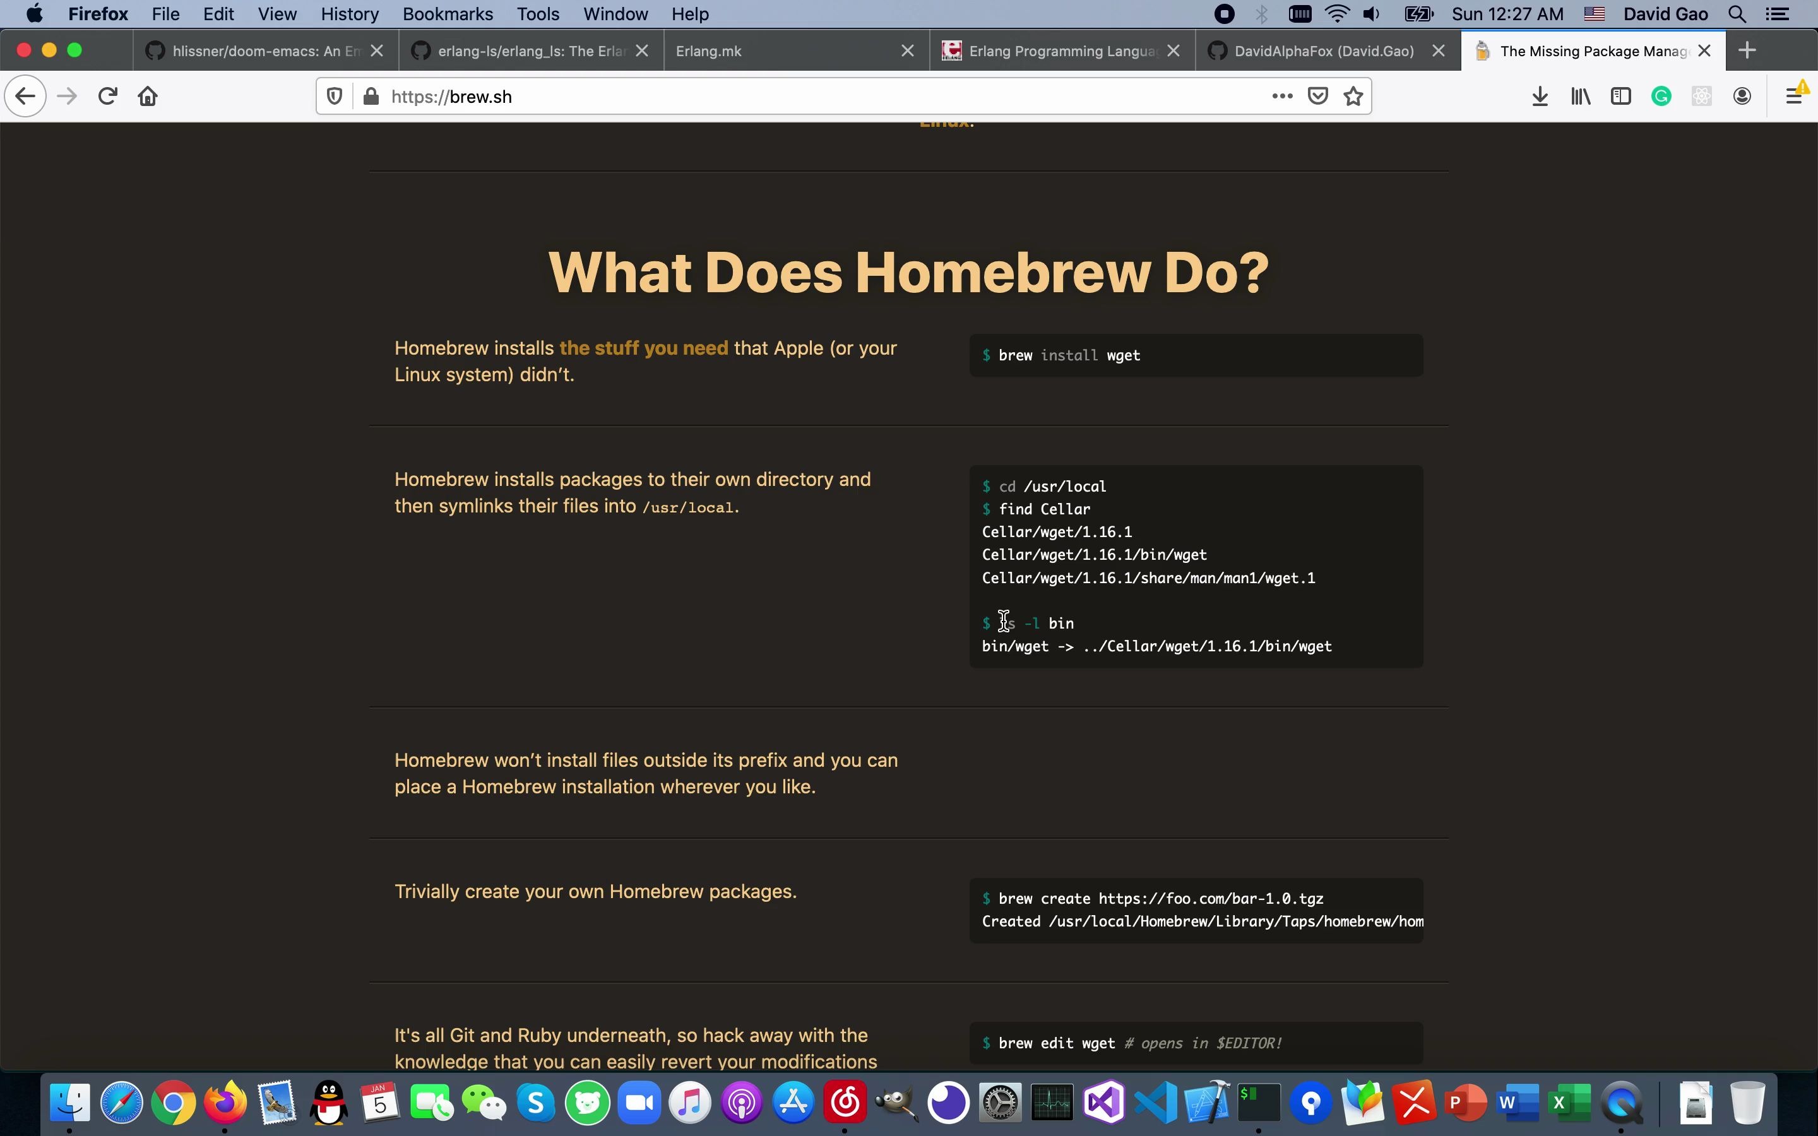Reload the brew.sh page
The width and height of the screenshot is (1818, 1136).
point(107,96)
